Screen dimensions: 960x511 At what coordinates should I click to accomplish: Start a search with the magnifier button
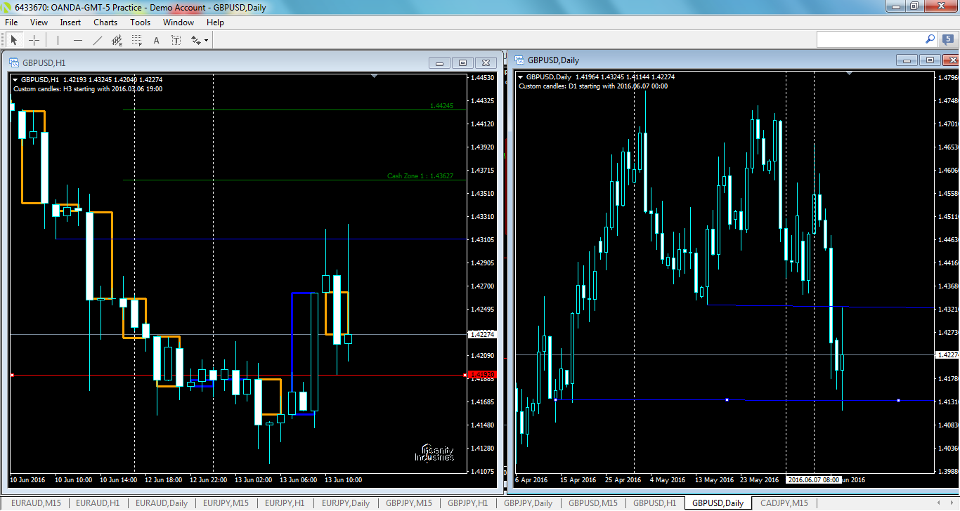pos(930,39)
